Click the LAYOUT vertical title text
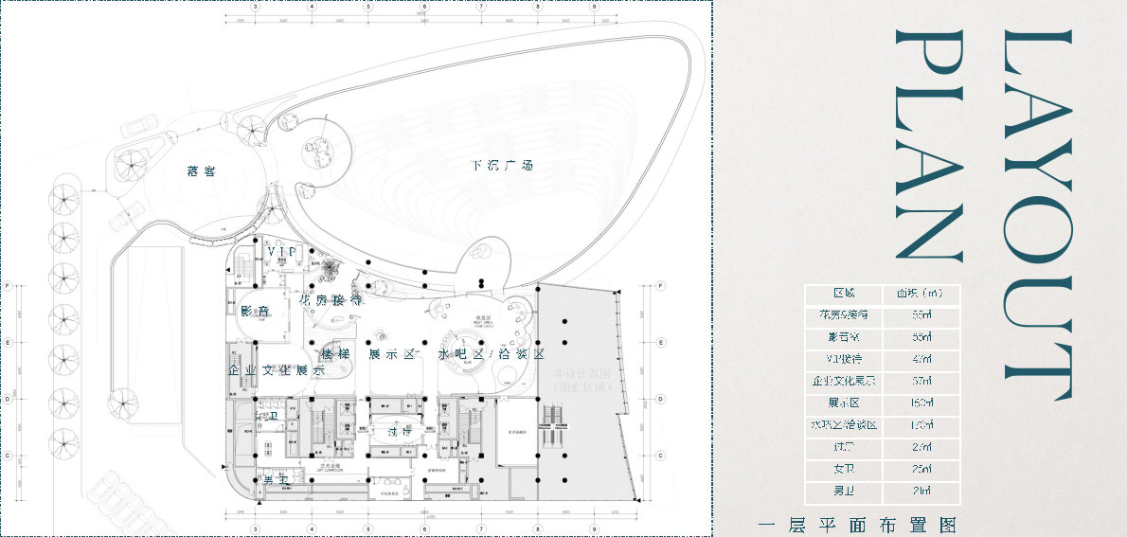Screen dimensions: 1127x537 (x=1038, y=214)
